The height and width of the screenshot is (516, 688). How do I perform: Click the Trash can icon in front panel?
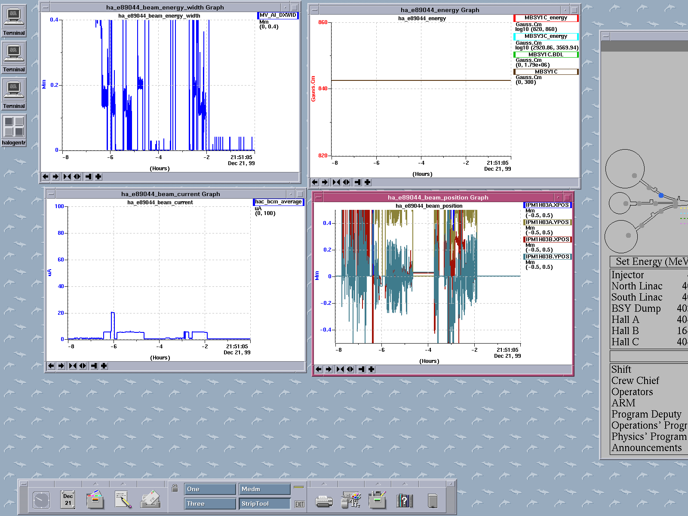(x=433, y=501)
